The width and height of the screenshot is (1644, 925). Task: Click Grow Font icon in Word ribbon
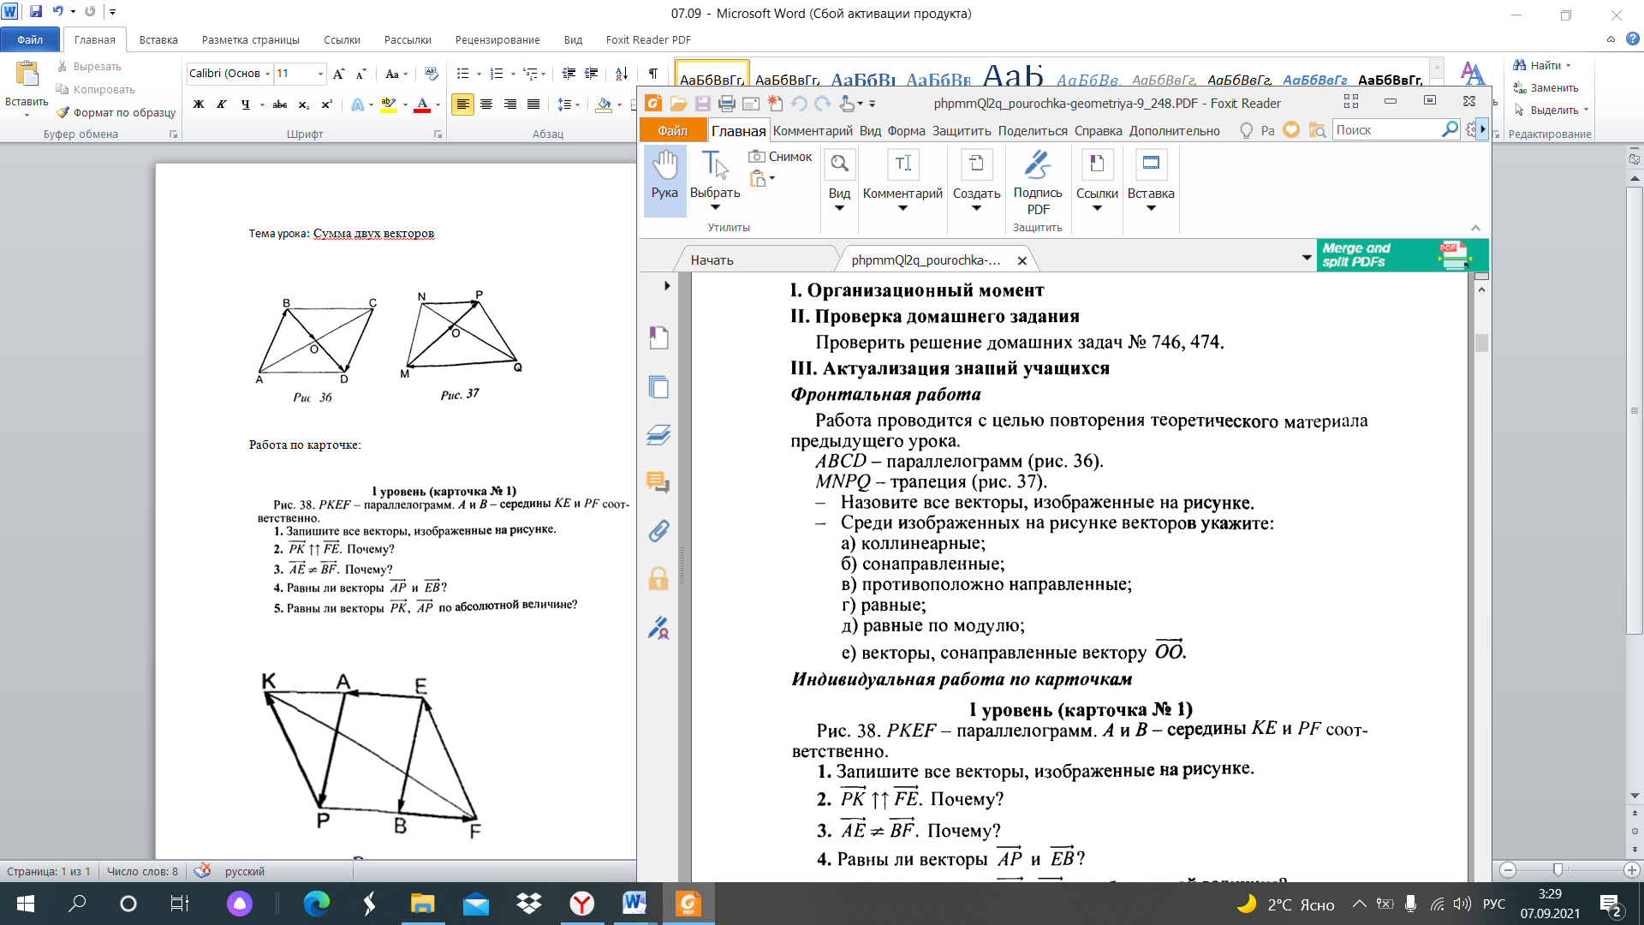(339, 74)
